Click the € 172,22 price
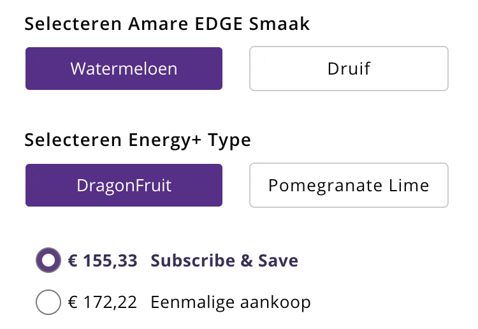The image size is (478, 329). (103, 302)
